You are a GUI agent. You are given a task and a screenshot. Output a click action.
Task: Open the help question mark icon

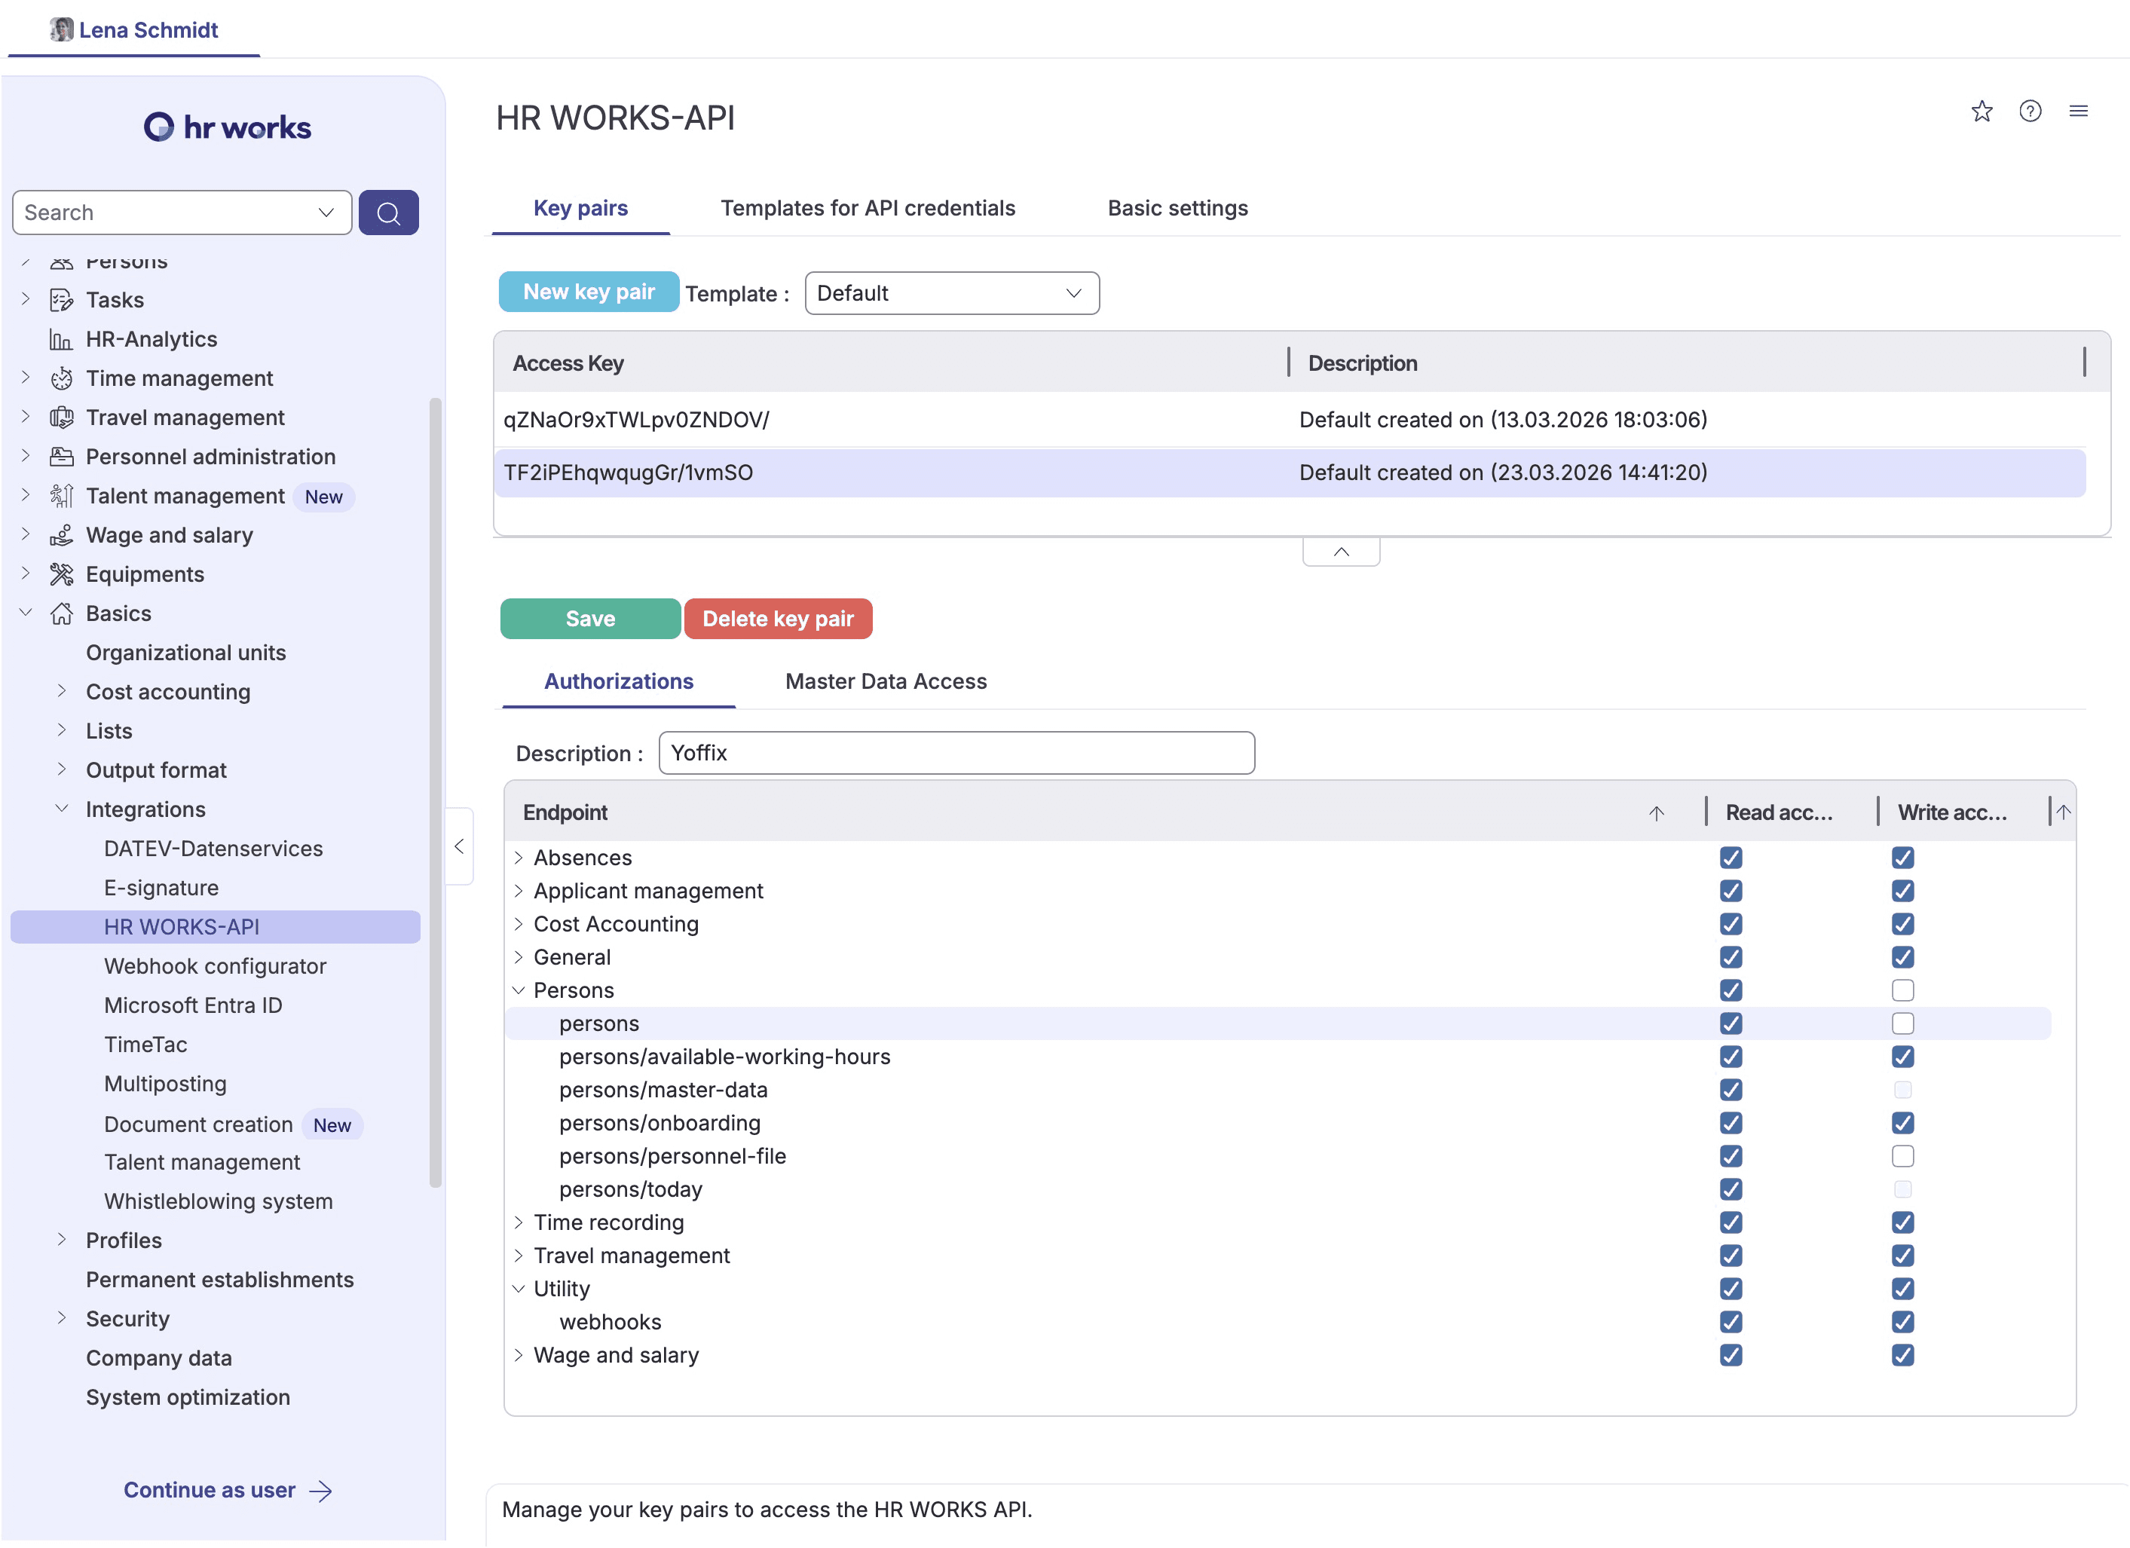[x=2030, y=112]
